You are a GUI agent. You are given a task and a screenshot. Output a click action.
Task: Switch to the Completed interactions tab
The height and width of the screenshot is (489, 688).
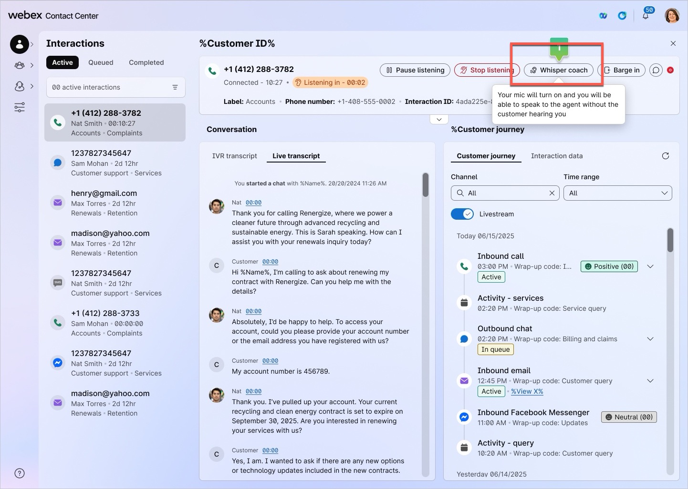pyautogui.click(x=146, y=62)
